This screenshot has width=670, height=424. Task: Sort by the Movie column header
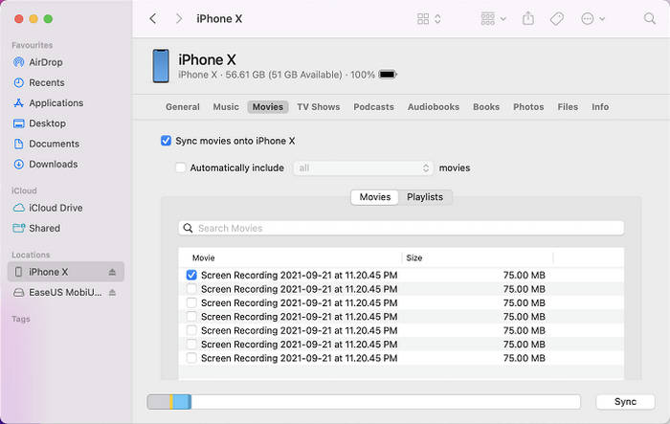[x=203, y=257]
